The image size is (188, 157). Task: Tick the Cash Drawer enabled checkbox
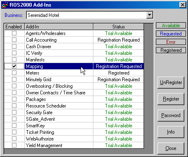[14, 47]
